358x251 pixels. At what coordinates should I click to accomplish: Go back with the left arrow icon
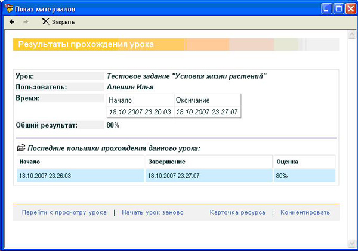tap(12, 22)
